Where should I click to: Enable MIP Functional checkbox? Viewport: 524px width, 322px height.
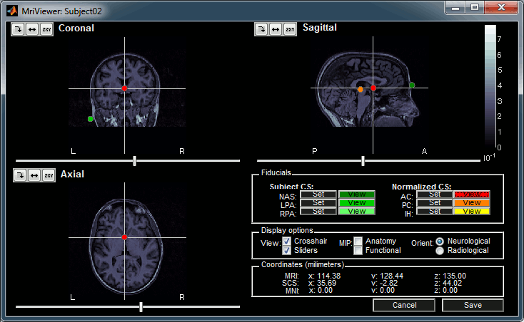pos(358,251)
